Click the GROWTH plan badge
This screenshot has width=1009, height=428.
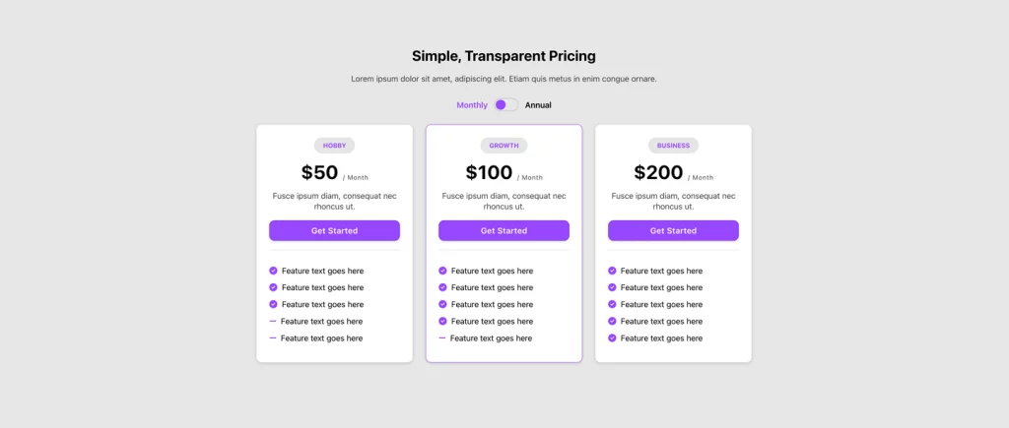coord(504,146)
